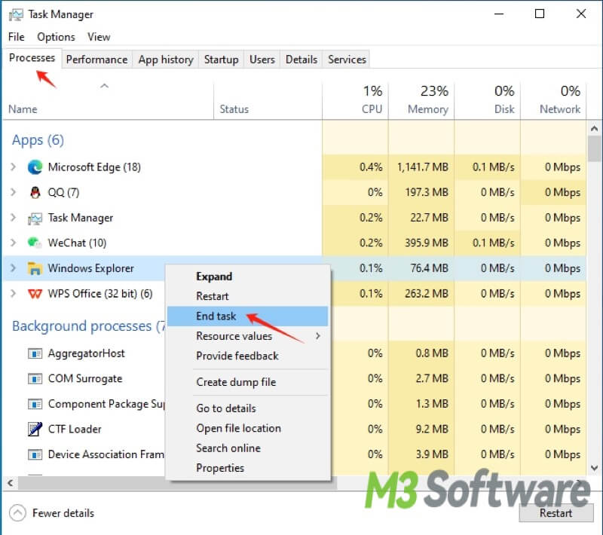Click the WeChat green icon
This screenshot has width=603, height=535.
click(35, 243)
